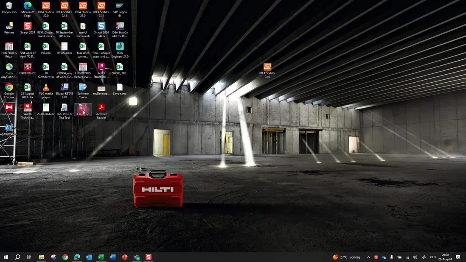This screenshot has height=262, width=466.
Task: Select the IDEA StatiCa 24.0 for RS shortcut
Action: click(x=120, y=30)
